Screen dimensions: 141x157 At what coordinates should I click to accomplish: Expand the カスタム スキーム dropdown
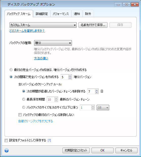point(43,25)
